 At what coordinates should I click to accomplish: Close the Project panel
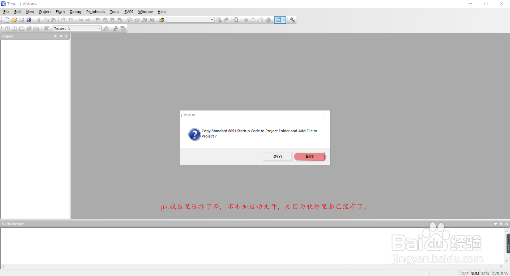point(66,36)
